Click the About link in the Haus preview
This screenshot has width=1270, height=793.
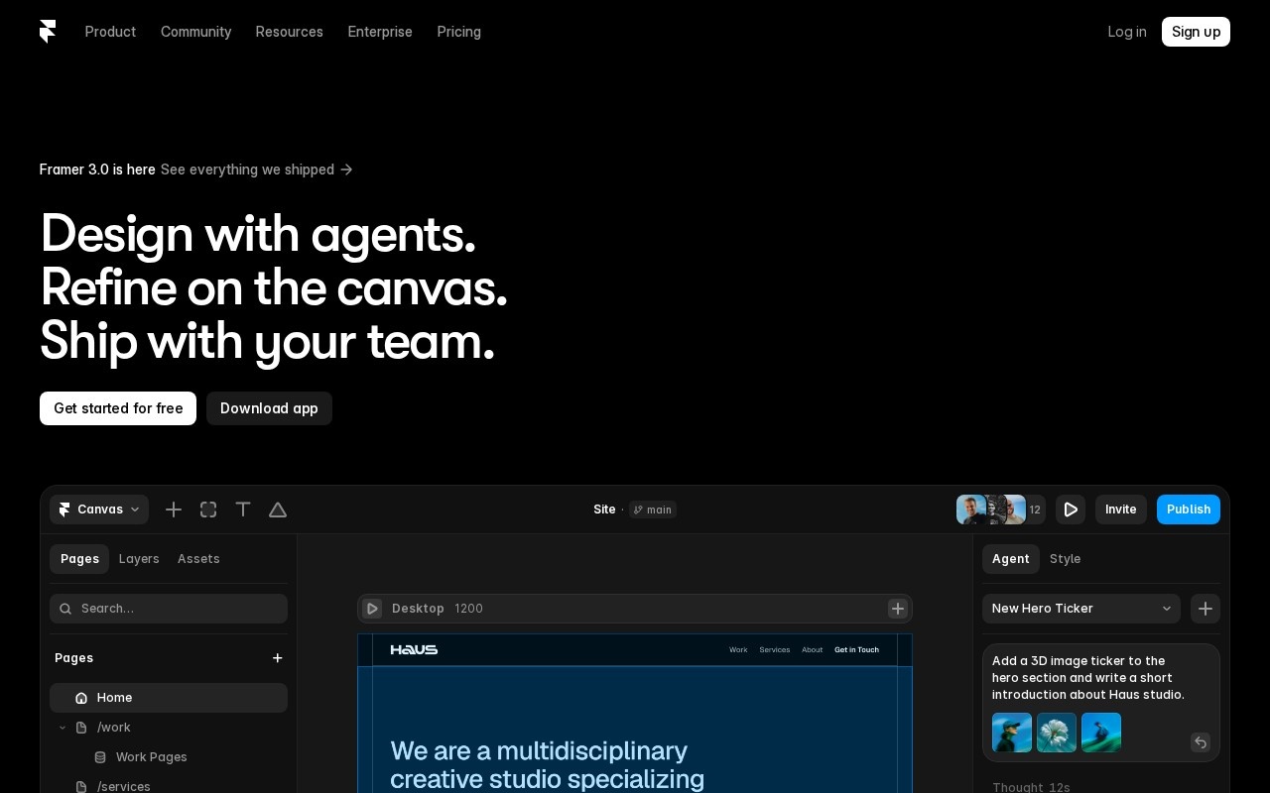coord(813,650)
